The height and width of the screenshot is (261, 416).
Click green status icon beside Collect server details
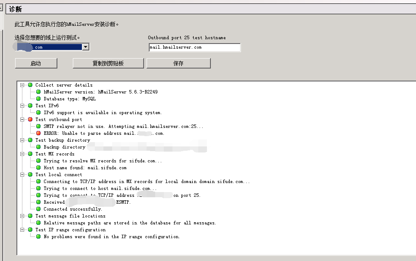pos(30,85)
